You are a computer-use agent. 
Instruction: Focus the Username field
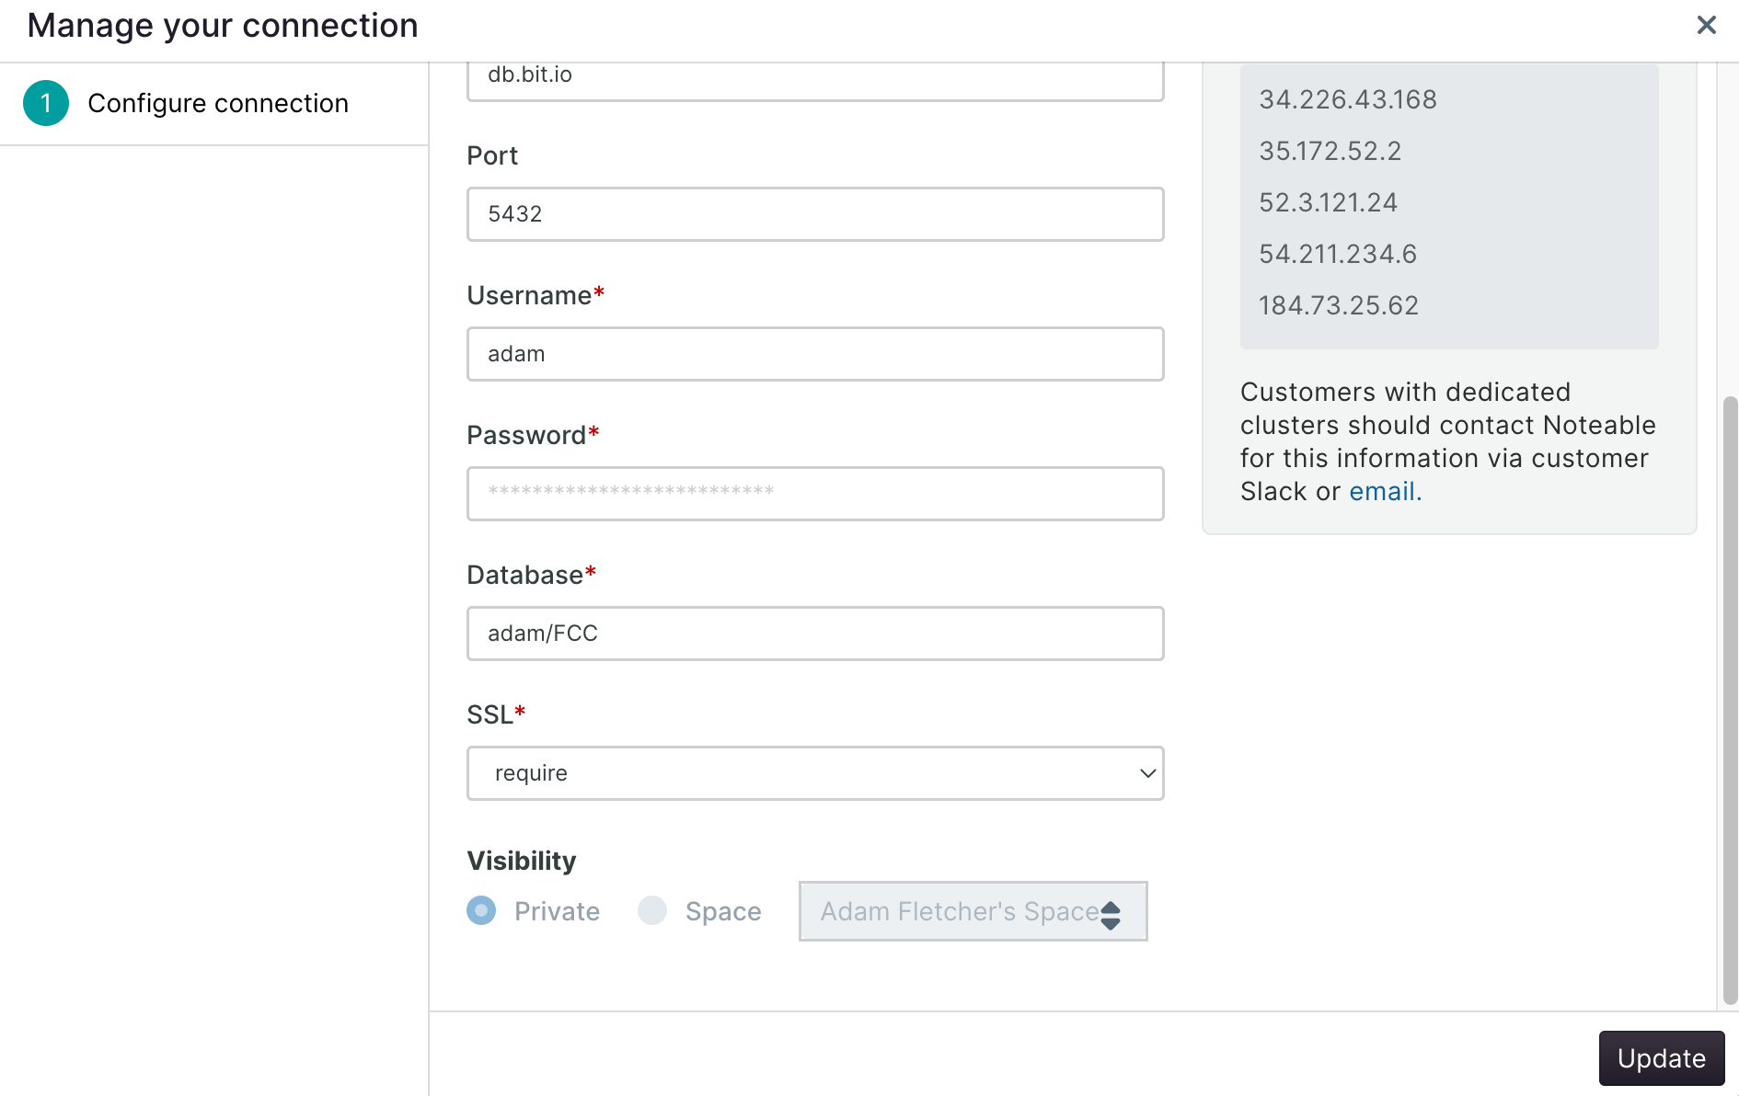click(x=814, y=354)
